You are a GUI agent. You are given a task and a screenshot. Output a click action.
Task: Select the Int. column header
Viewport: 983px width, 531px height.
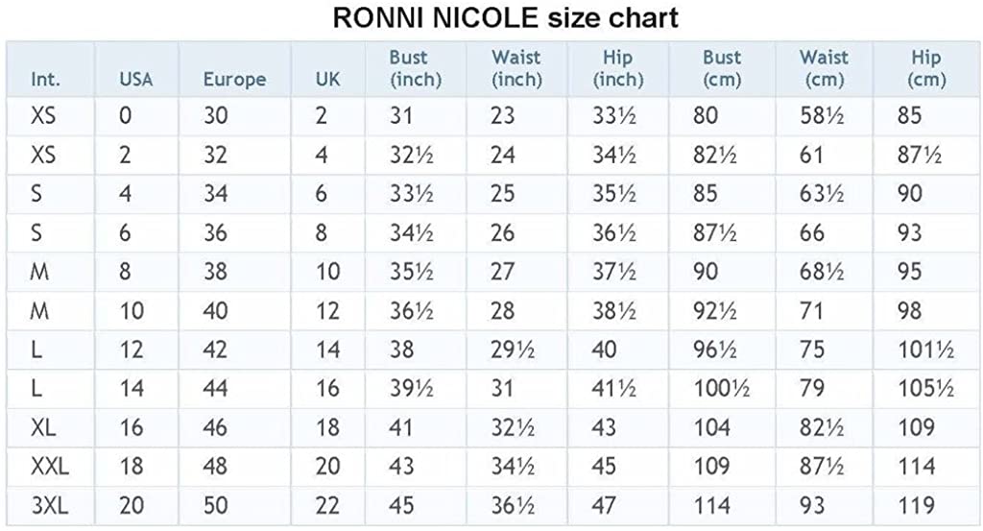tap(45, 80)
